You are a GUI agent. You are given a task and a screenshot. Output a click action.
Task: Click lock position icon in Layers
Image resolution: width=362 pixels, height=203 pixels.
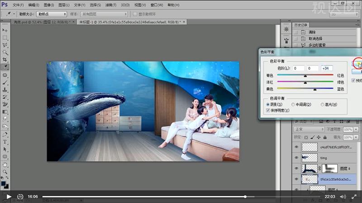tap(319, 138)
